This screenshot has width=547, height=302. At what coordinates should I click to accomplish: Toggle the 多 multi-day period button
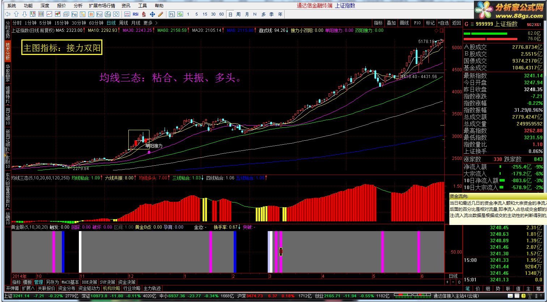(264, 14)
